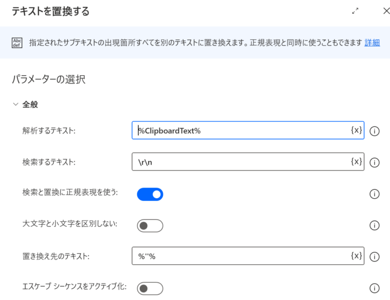Open variable picker for 解析するテキスト field
The height and width of the screenshot is (300, 390).
[356, 130]
